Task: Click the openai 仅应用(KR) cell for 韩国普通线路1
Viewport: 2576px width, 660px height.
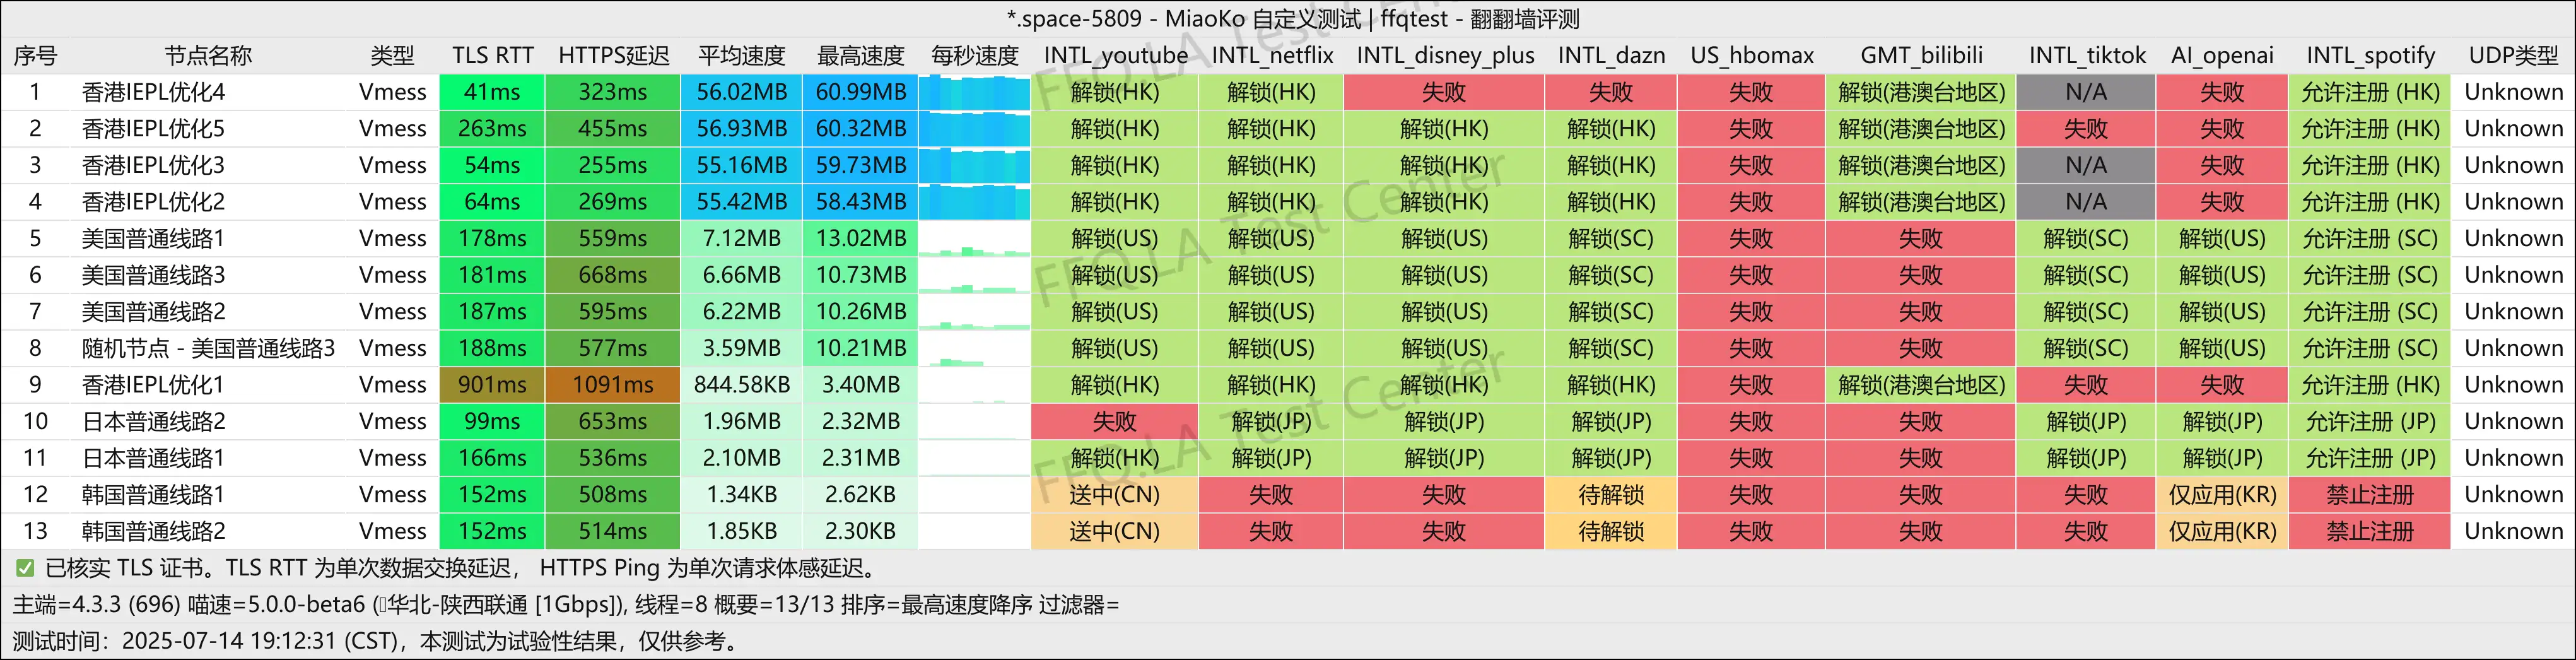Action: point(2222,494)
